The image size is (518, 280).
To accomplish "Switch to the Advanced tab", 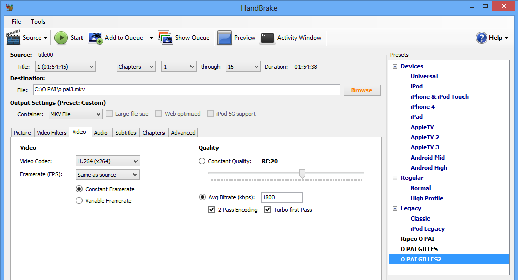I will pos(183,133).
